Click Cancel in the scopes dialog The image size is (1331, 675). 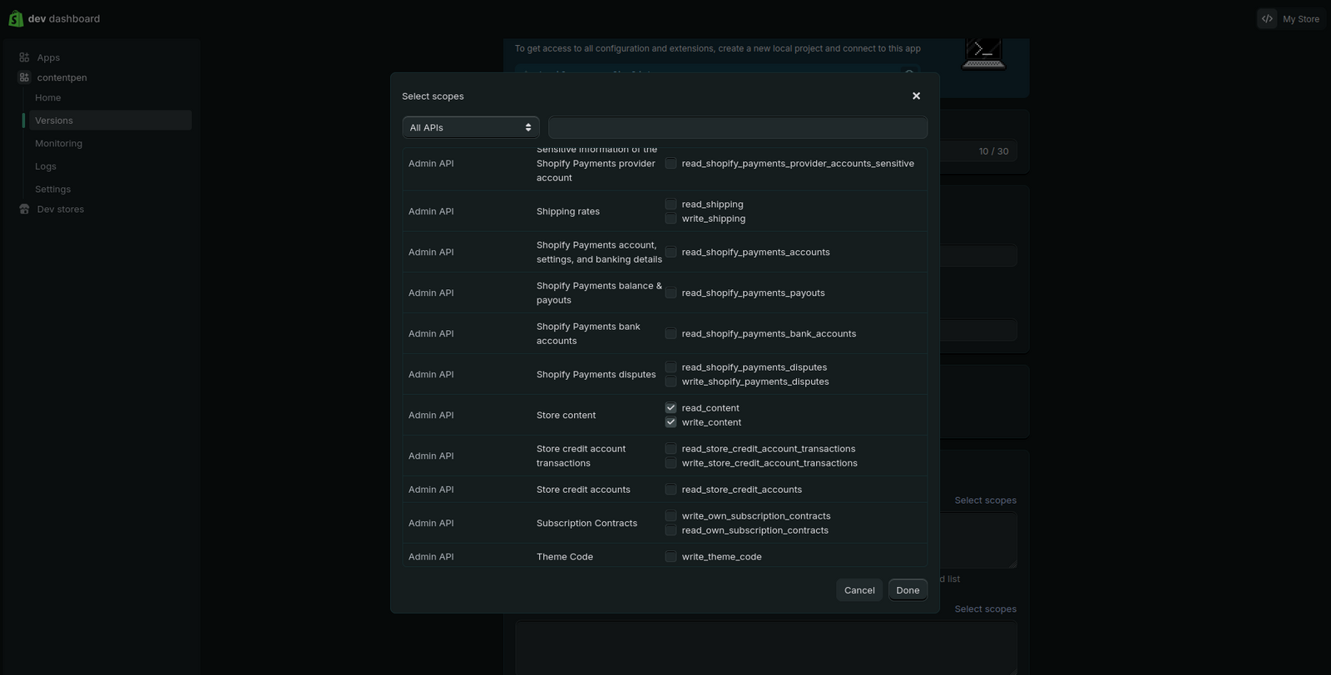858,590
